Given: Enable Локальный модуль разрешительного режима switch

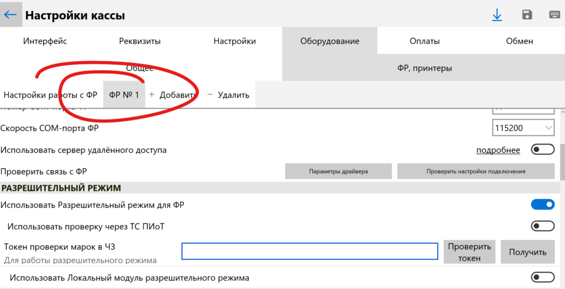Looking at the screenshot, I should pos(542,277).
